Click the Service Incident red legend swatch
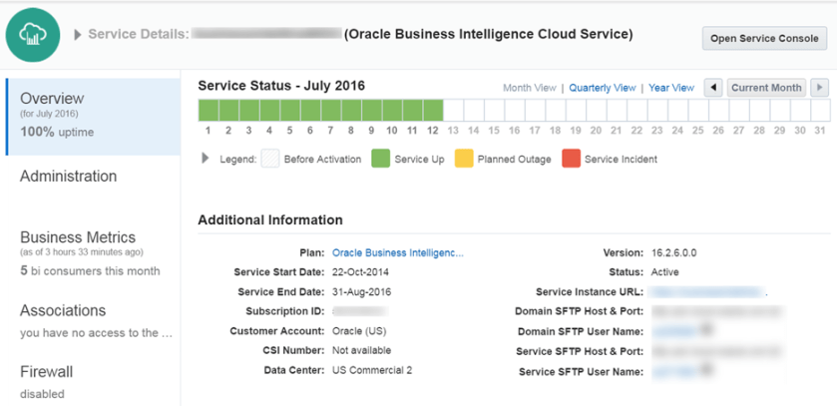The width and height of the screenshot is (837, 406). click(570, 159)
